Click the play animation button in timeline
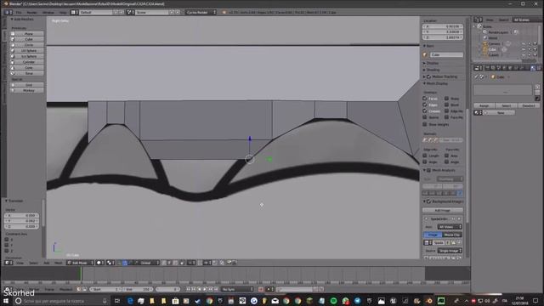544x306 pixels. tap(205, 289)
